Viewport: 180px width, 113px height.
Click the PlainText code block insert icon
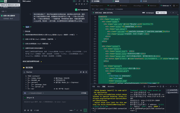[83, 72]
